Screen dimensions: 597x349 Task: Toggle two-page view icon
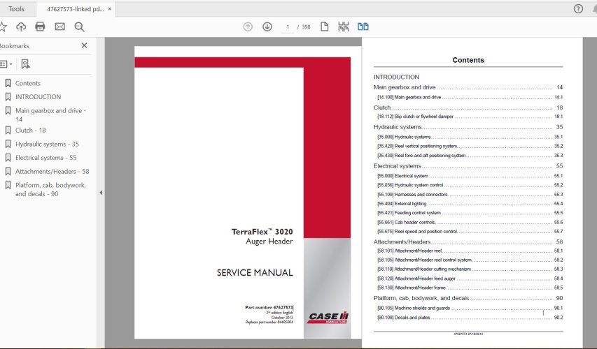(363, 27)
